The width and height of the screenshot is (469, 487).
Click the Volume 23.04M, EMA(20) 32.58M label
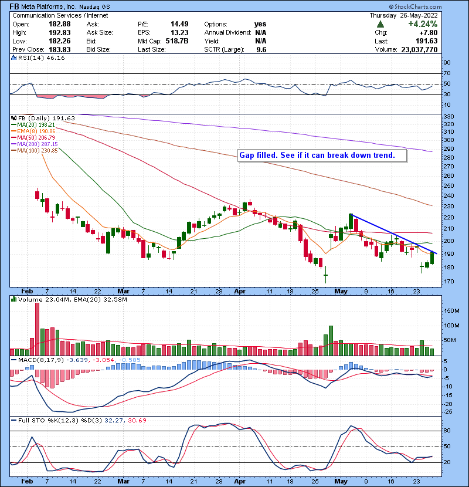click(72, 299)
